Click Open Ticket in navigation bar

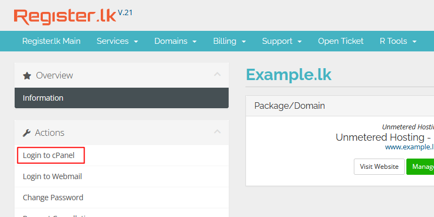340,41
